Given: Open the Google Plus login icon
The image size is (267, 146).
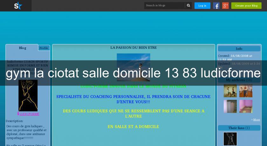Looking at the screenshot, I should [225, 6].
